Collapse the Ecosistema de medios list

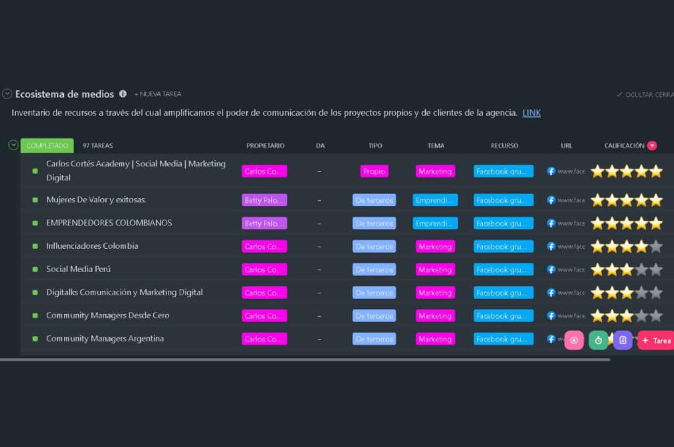[x=7, y=93]
